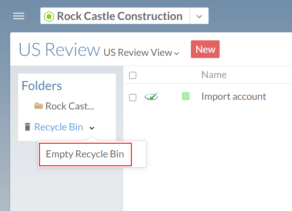292x211 pixels.
Task: Open the hamburger main menu
Action: tap(19, 16)
